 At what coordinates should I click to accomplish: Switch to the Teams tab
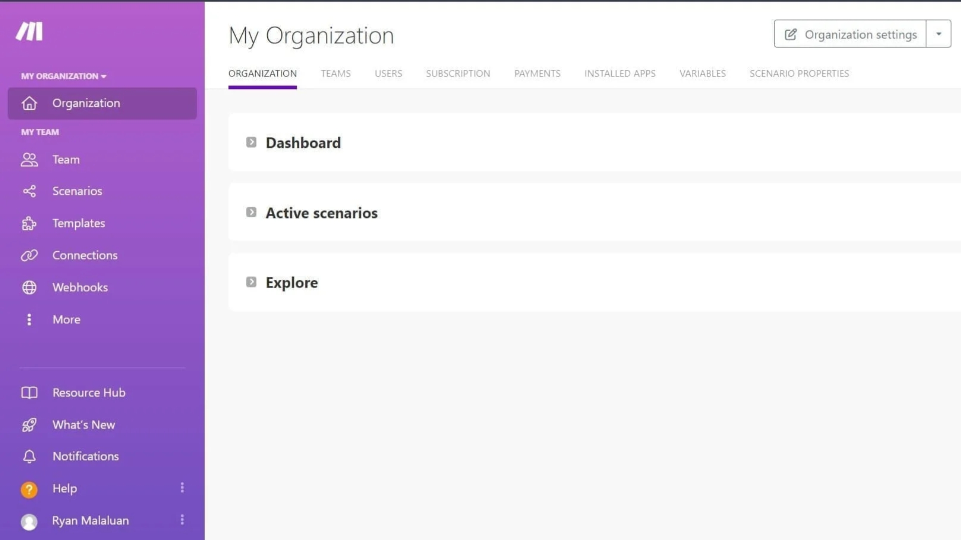[x=335, y=73]
